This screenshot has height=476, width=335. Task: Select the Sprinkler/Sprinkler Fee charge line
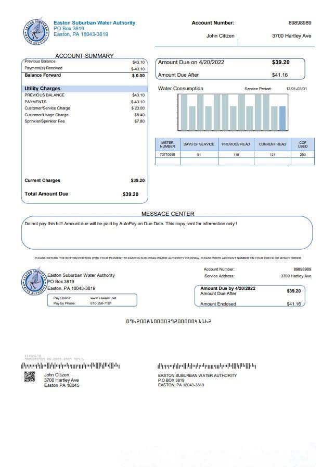coord(45,121)
